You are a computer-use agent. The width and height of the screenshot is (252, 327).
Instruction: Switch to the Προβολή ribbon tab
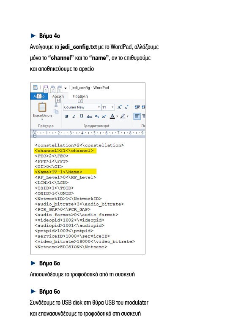pos(80,96)
